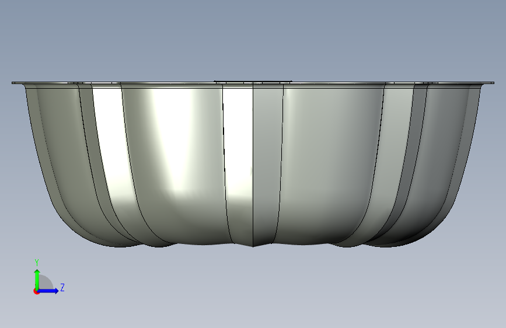Image resolution: width=506 pixels, height=328 pixels.
Task: Click the blue Z axis arrow of the triad
Action: point(48,291)
